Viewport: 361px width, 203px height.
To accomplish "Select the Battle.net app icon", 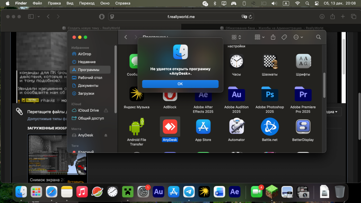I will pyautogui.click(x=270, y=127).
